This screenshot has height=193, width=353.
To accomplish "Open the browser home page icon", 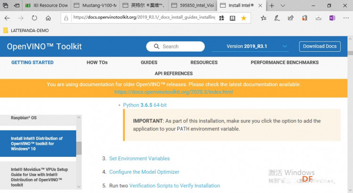I will click(x=48, y=18).
